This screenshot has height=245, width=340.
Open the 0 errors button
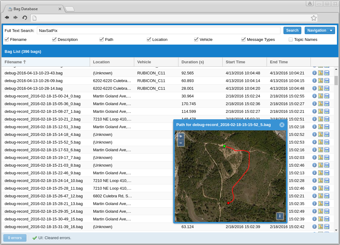[x=15, y=238]
